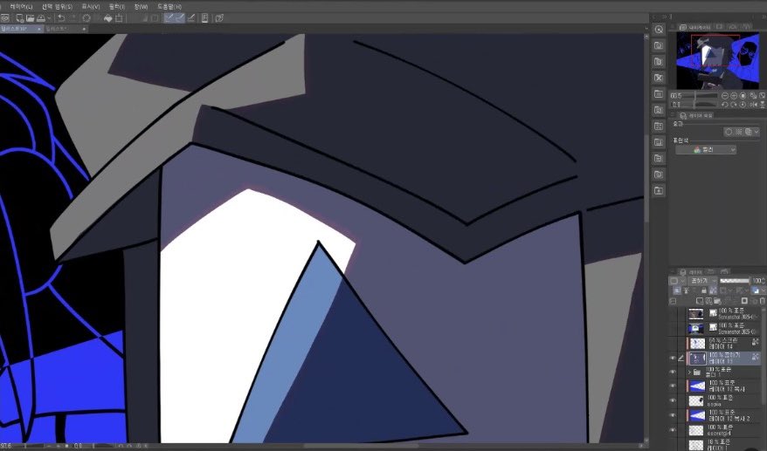Image resolution: width=767 pixels, height=451 pixels.
Task: Click the New Vector Layer icon
Action: coord(708,301)
